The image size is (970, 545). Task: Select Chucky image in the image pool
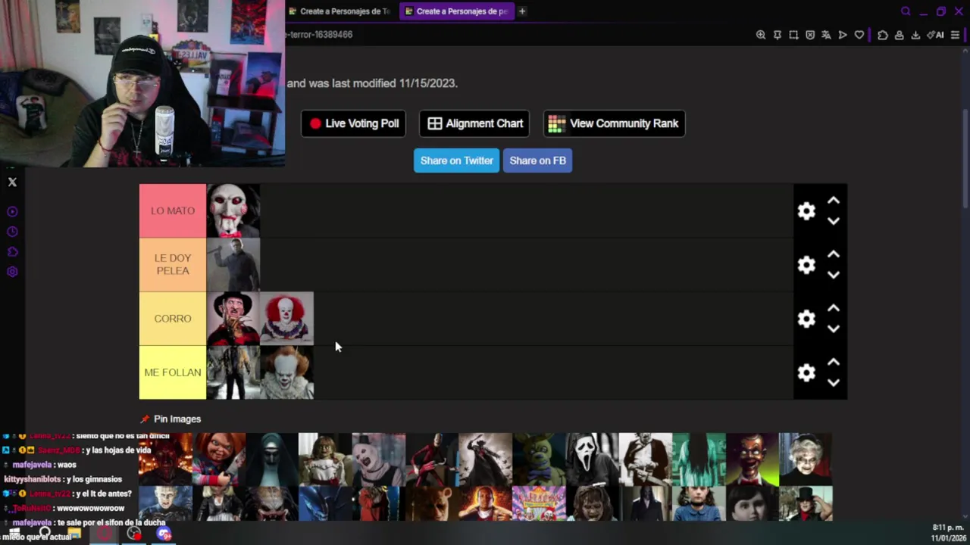point(218,459)
